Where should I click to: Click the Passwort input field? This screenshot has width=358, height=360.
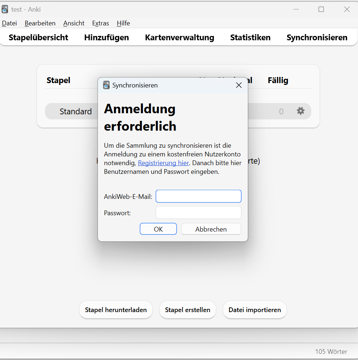pos(198,213)
